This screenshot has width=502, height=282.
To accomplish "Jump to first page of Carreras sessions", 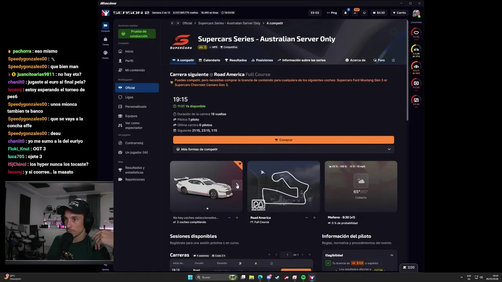I will [x=269, y=255].
